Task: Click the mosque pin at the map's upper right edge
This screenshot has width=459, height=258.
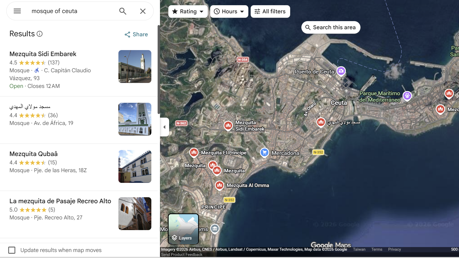Action: click(449, 93)
